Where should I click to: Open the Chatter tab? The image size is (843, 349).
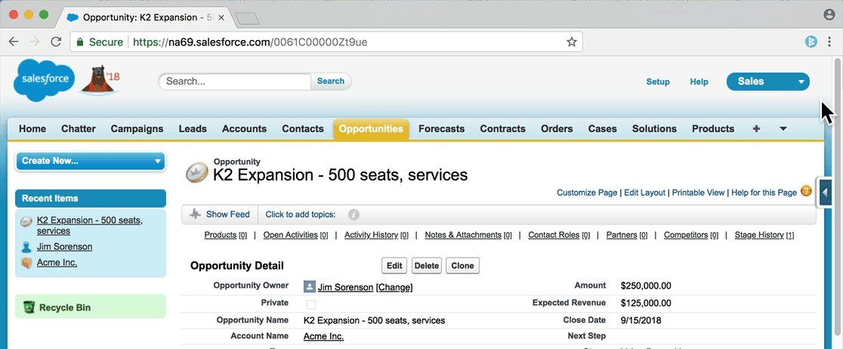[79, 128]
